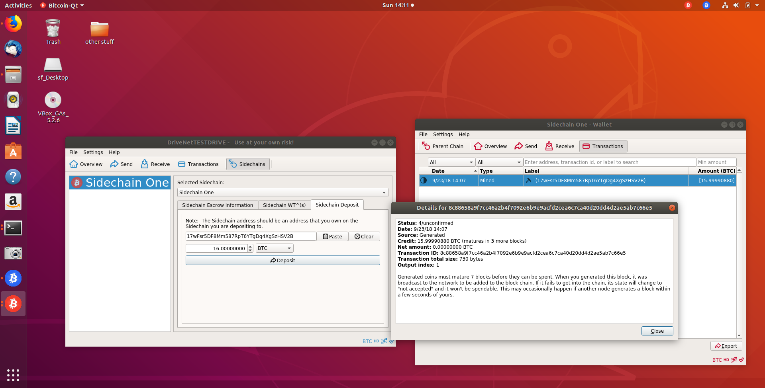
Task: Show applications grid
Action: click(13, 375)
